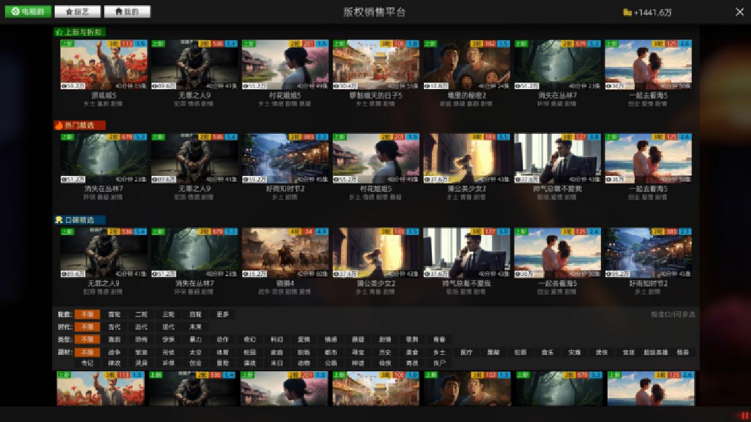Click the 上新与折扣 section header icon
Viewport: 751px width, 422px height.
[59, 32]
